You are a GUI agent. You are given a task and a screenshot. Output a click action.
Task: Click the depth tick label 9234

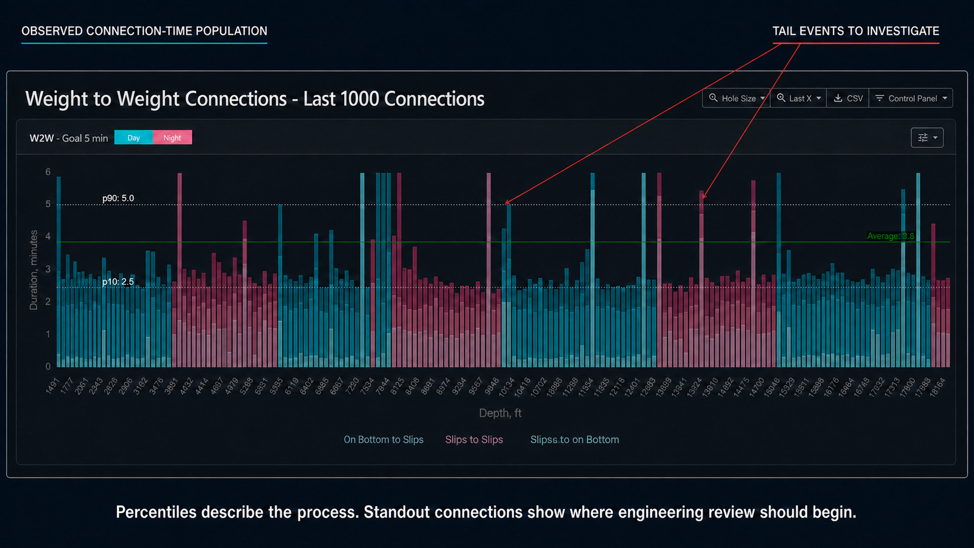[x=460, y=386]
